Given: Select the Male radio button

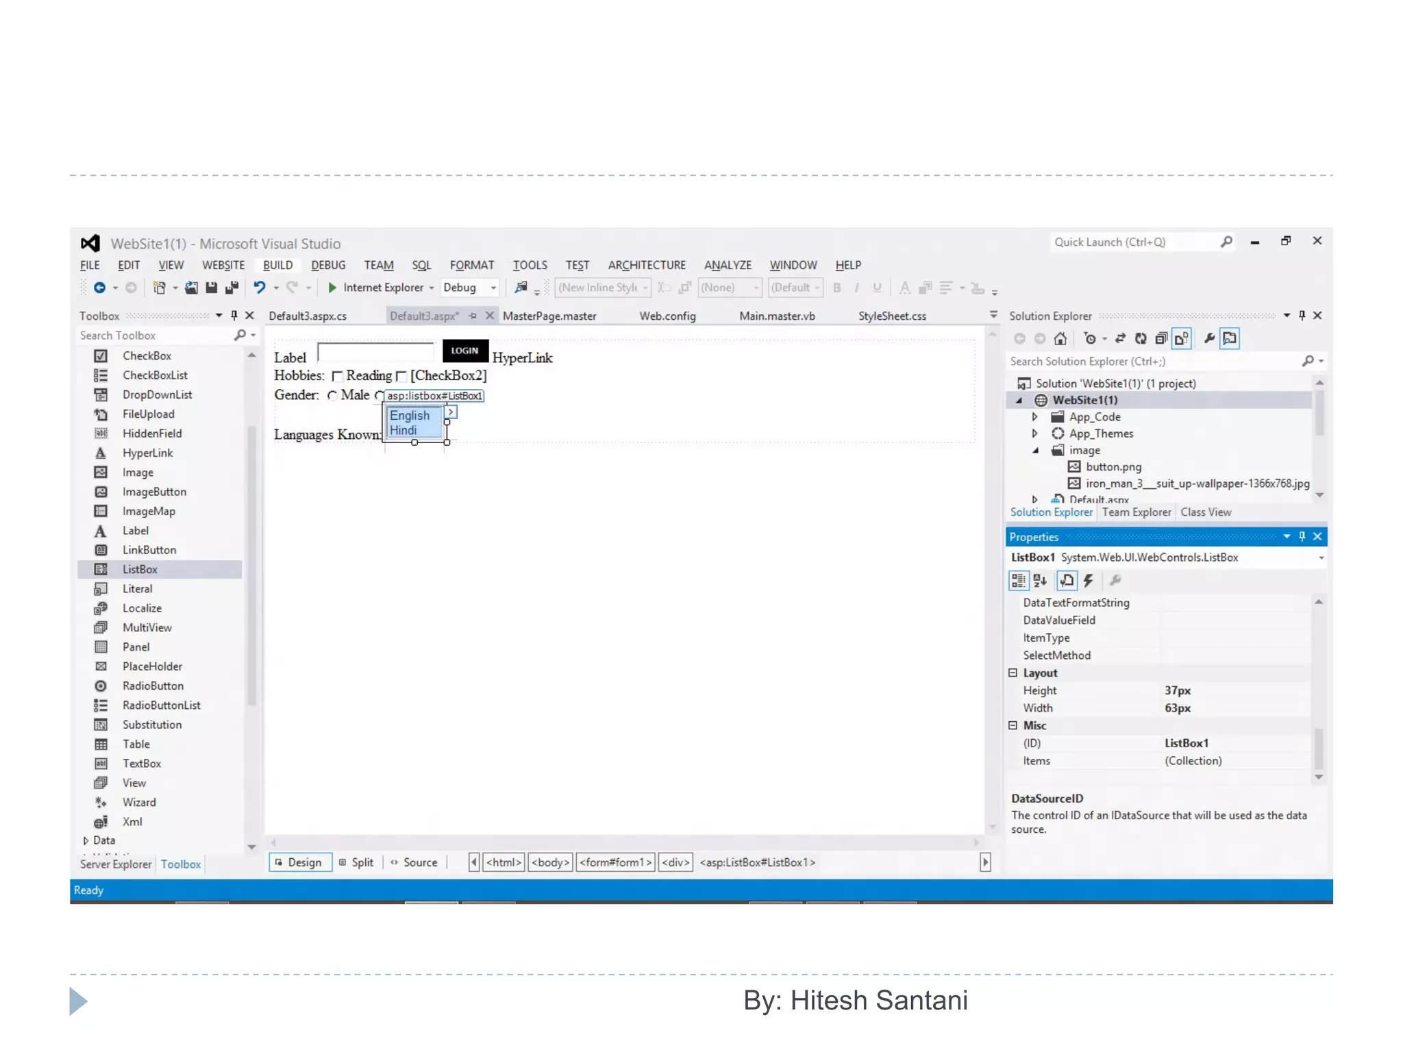Looking at the screenshot, I should (x=332, y=395).
